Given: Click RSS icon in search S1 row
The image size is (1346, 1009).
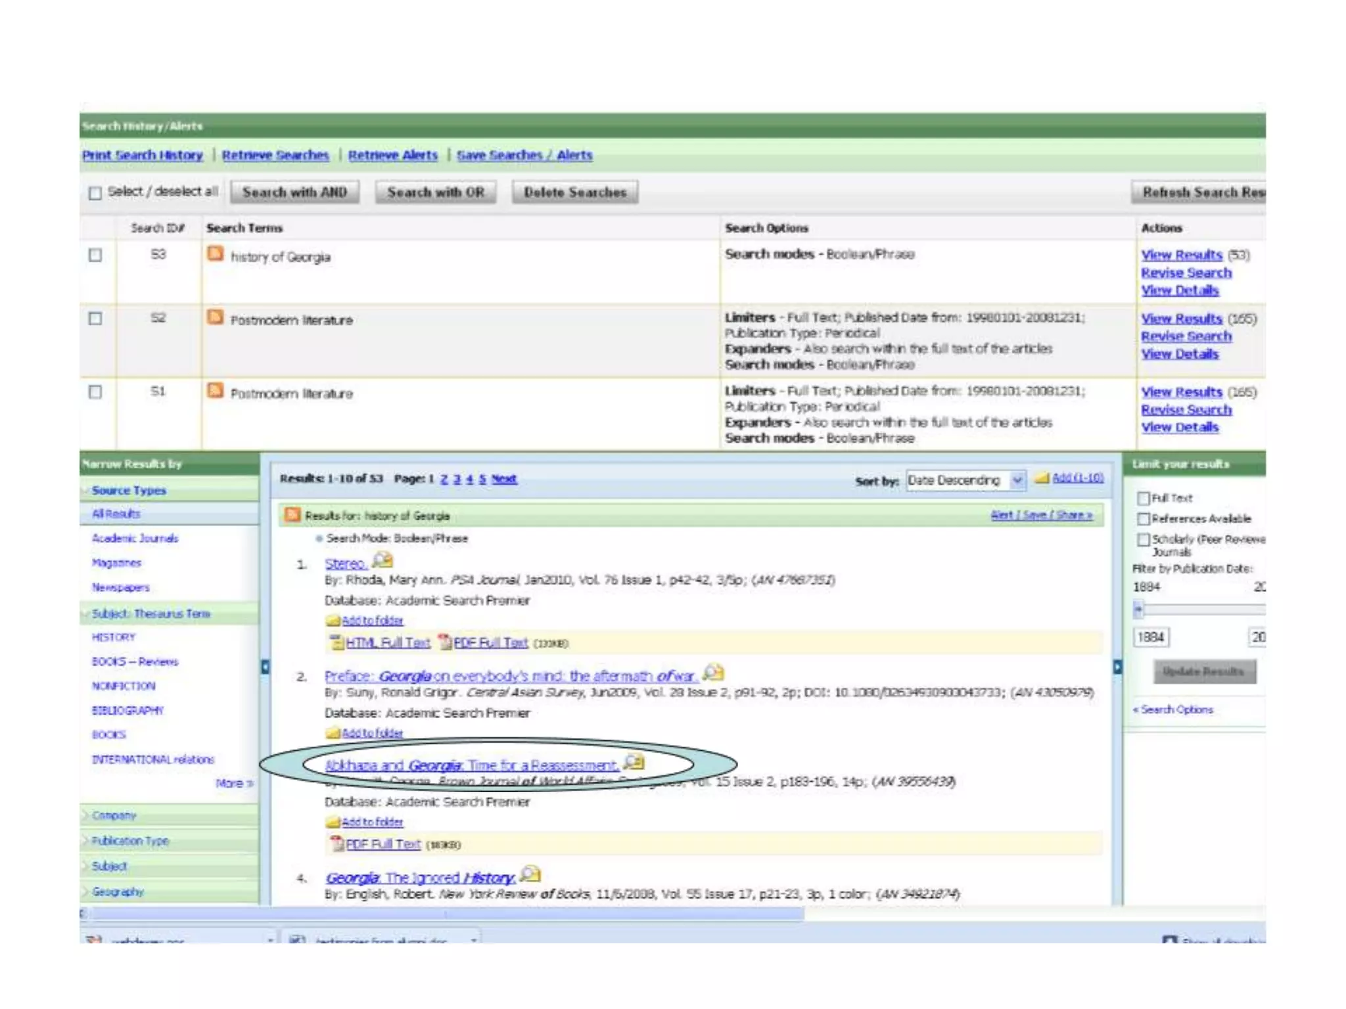Looking at the screenshot, I should [215, 391].
